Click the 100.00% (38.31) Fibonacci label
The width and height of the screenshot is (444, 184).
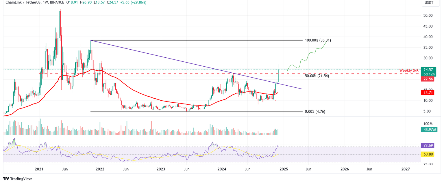(x=318, y=40)
